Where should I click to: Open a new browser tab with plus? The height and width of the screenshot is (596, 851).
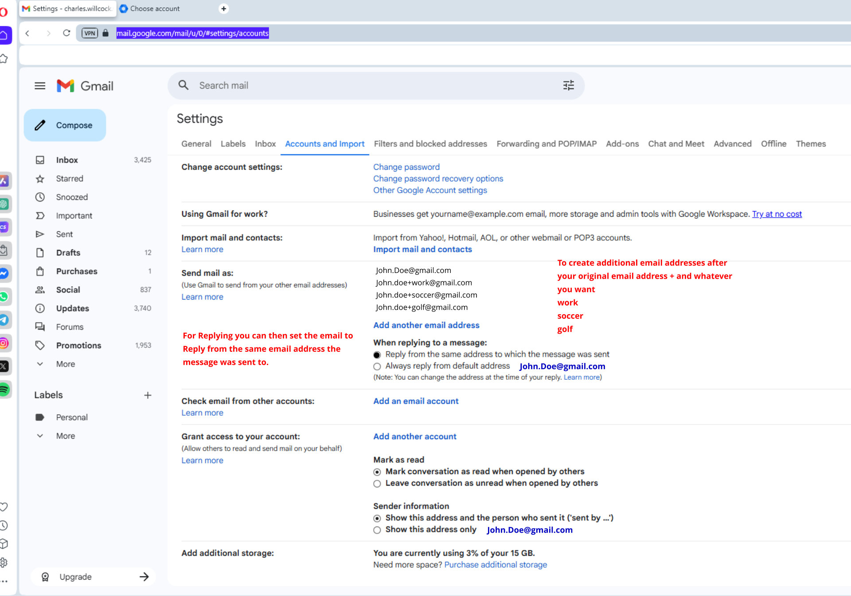(224, 8)
